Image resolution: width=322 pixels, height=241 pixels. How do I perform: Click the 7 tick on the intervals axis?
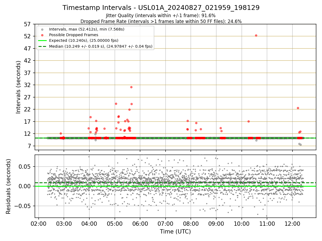29,146
